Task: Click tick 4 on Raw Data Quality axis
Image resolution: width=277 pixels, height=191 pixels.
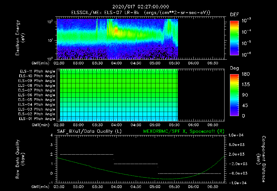Action: coord(52,135)
